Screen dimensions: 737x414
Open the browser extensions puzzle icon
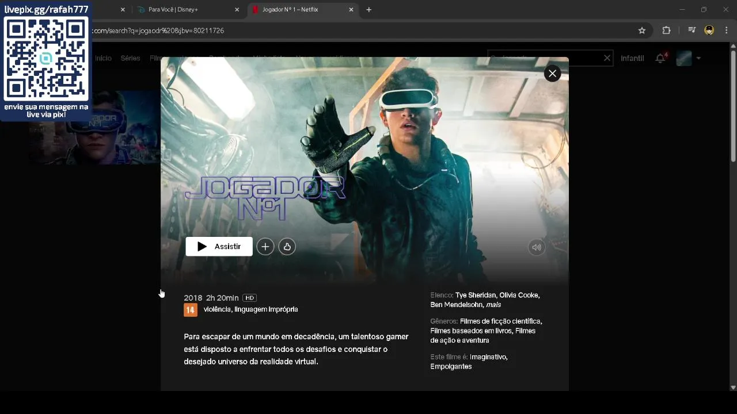[x=666, y=30]
